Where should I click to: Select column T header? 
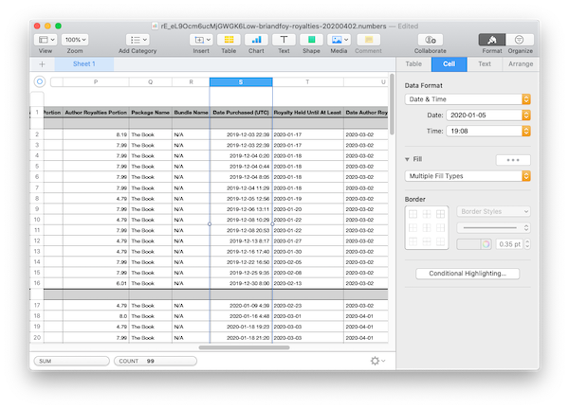[307, 82]
